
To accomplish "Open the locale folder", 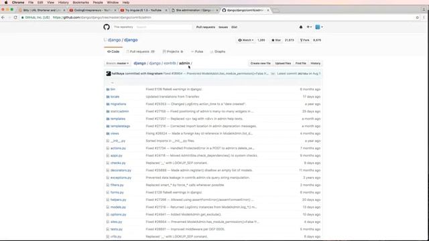I will coord(115,96).
